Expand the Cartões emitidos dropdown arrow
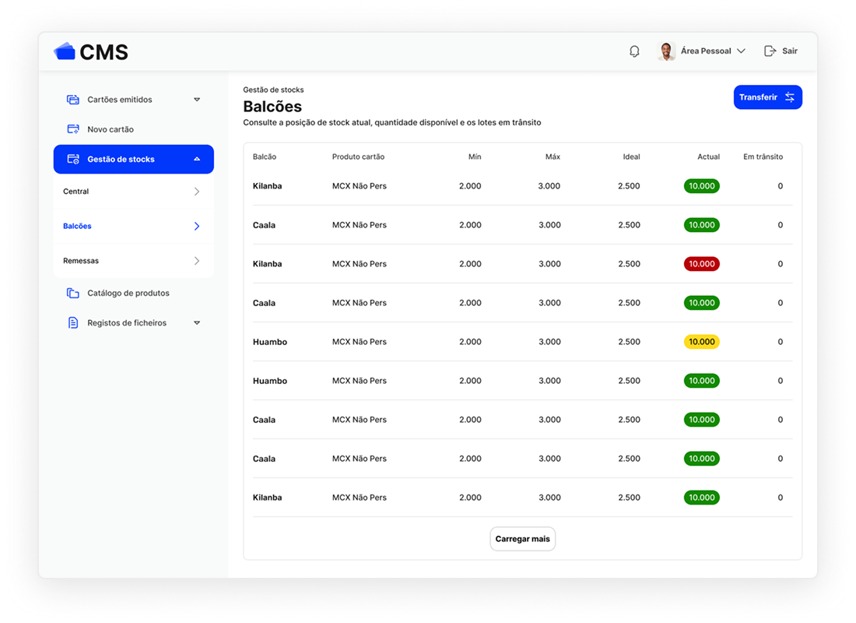Image resolution: width=856 pixels, height=623 pixels. 197,100
